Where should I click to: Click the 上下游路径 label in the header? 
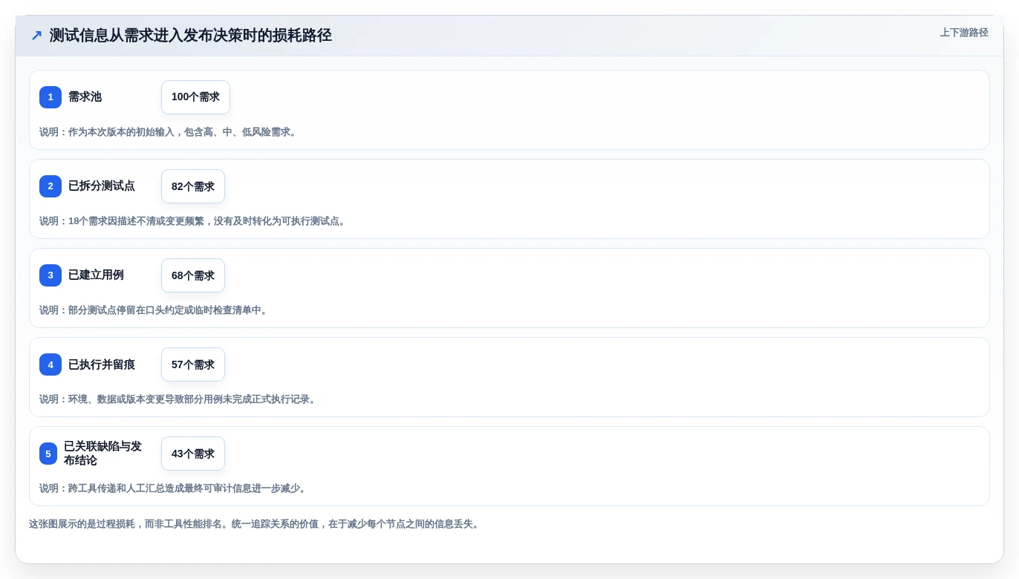(964, 33)
